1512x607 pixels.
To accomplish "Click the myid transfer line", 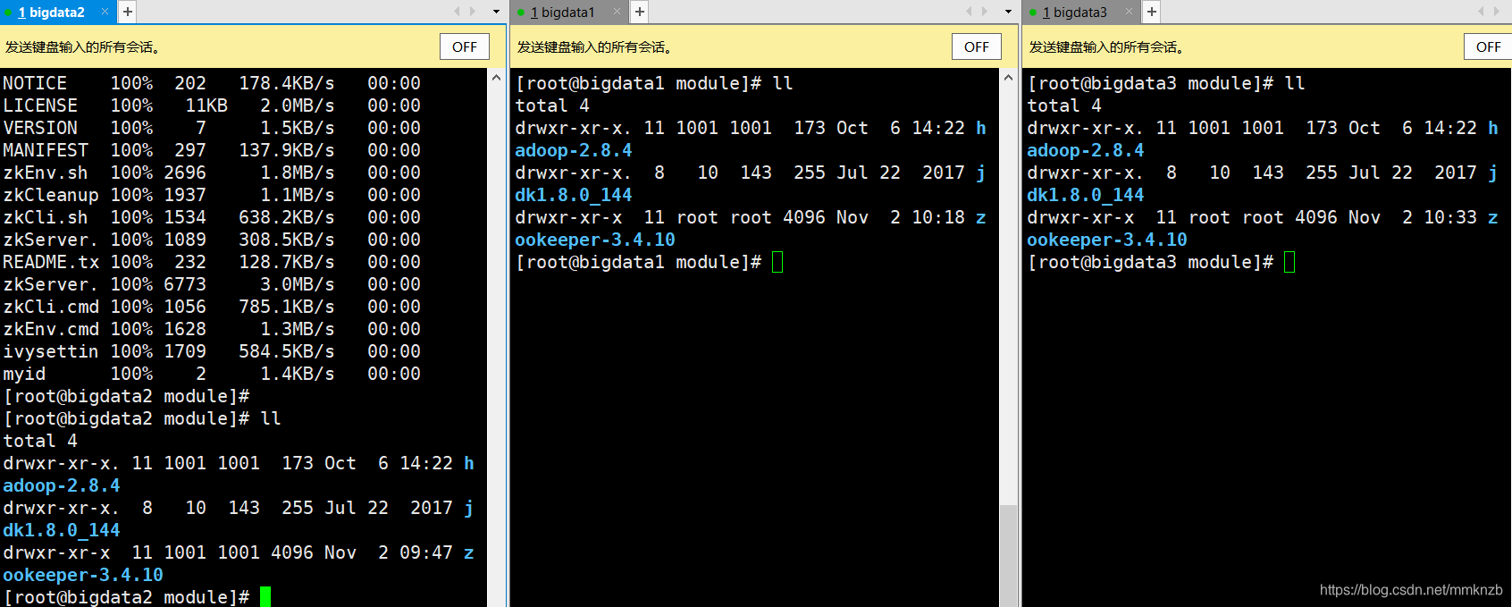I will pyautogui.click(x=212, y=374).
